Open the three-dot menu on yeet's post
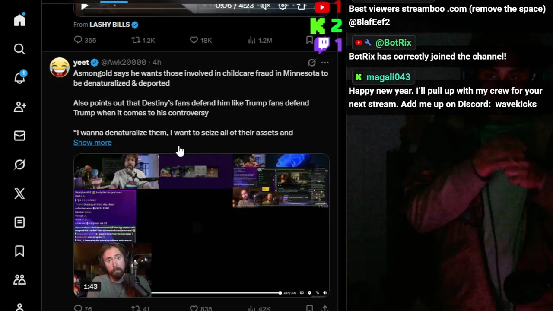This screenshot has width=553, height=311. (x=325, y=62)
